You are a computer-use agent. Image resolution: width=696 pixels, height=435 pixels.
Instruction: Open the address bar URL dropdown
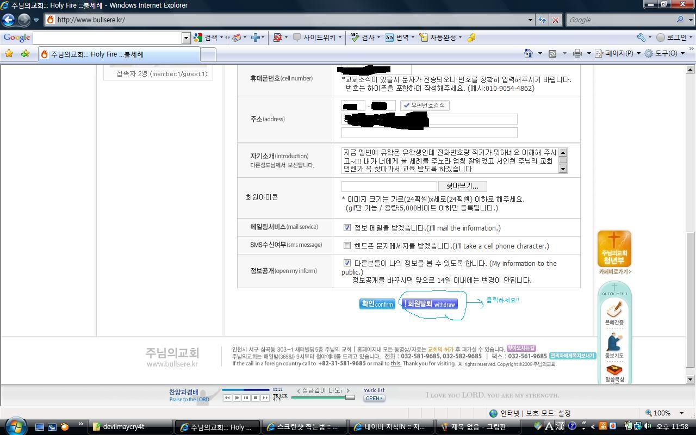point(530,20)
